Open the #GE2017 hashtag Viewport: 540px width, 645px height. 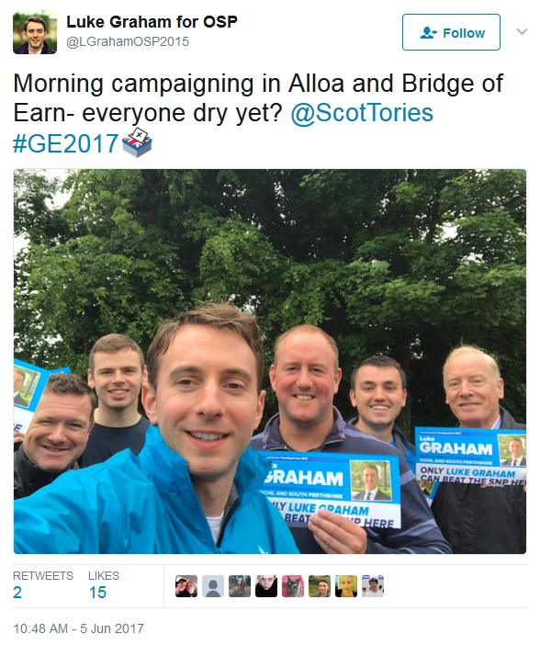(66, 143)
